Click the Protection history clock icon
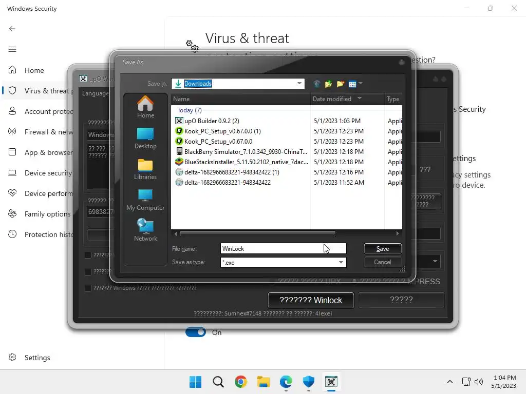The image size is (526, 394). 12,234
